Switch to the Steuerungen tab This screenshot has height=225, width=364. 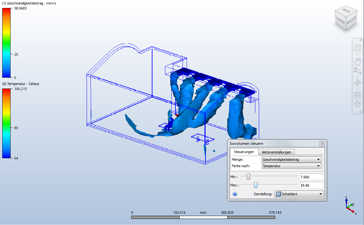pos(244,152)
